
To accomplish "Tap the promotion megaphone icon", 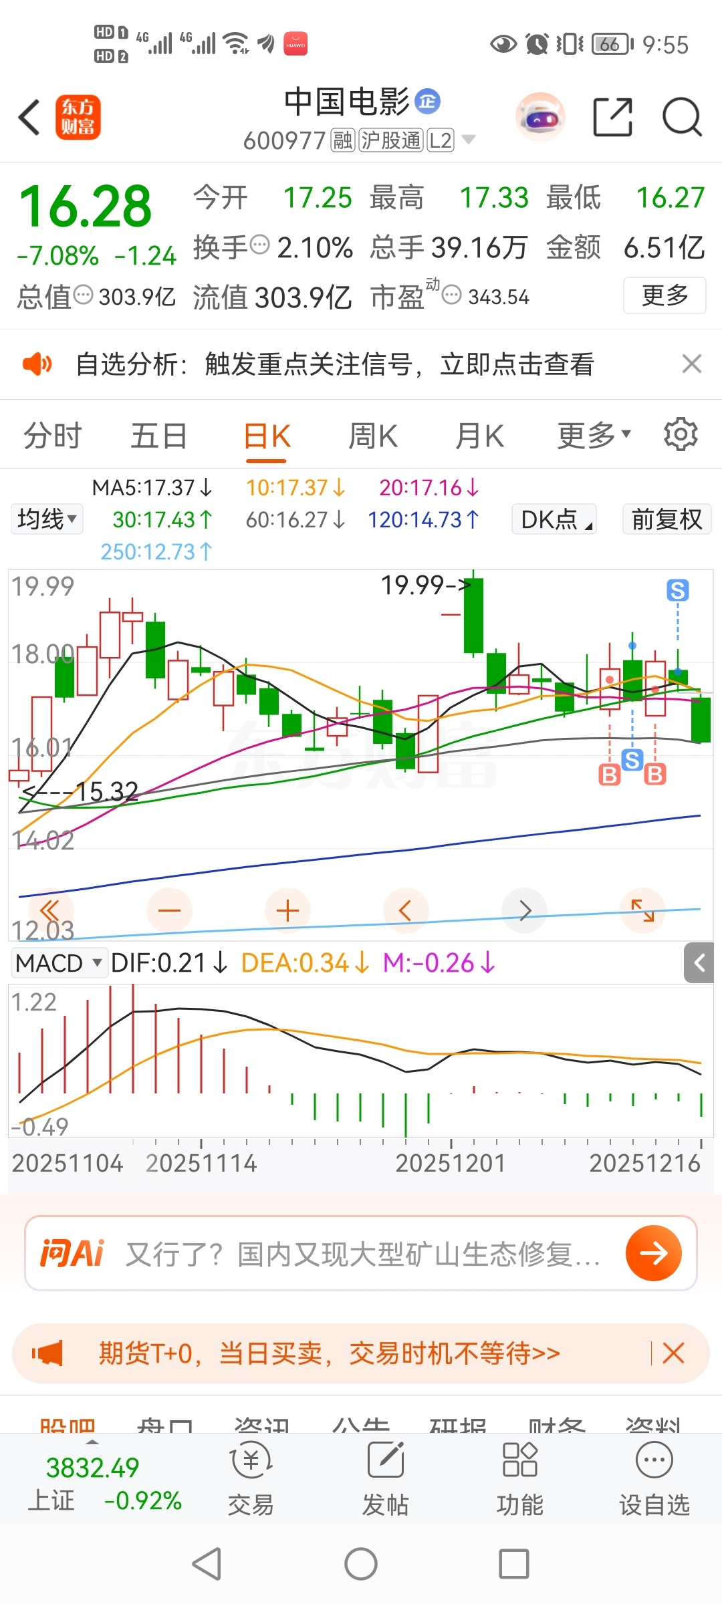I will 47,1353.
